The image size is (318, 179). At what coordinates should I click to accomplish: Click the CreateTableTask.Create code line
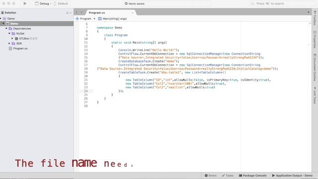point(172,72)
